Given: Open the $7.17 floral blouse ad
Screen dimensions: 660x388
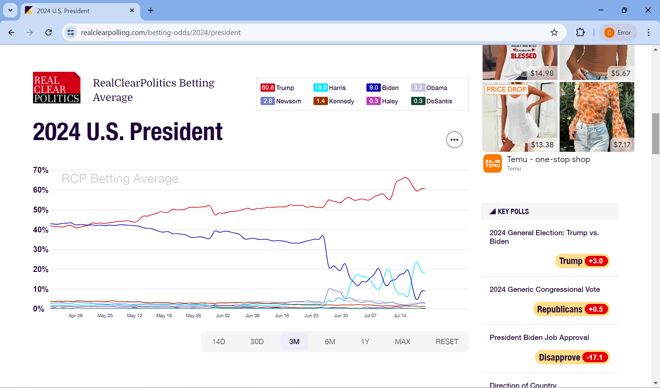Looking at the screenshot, I should 597,117.
